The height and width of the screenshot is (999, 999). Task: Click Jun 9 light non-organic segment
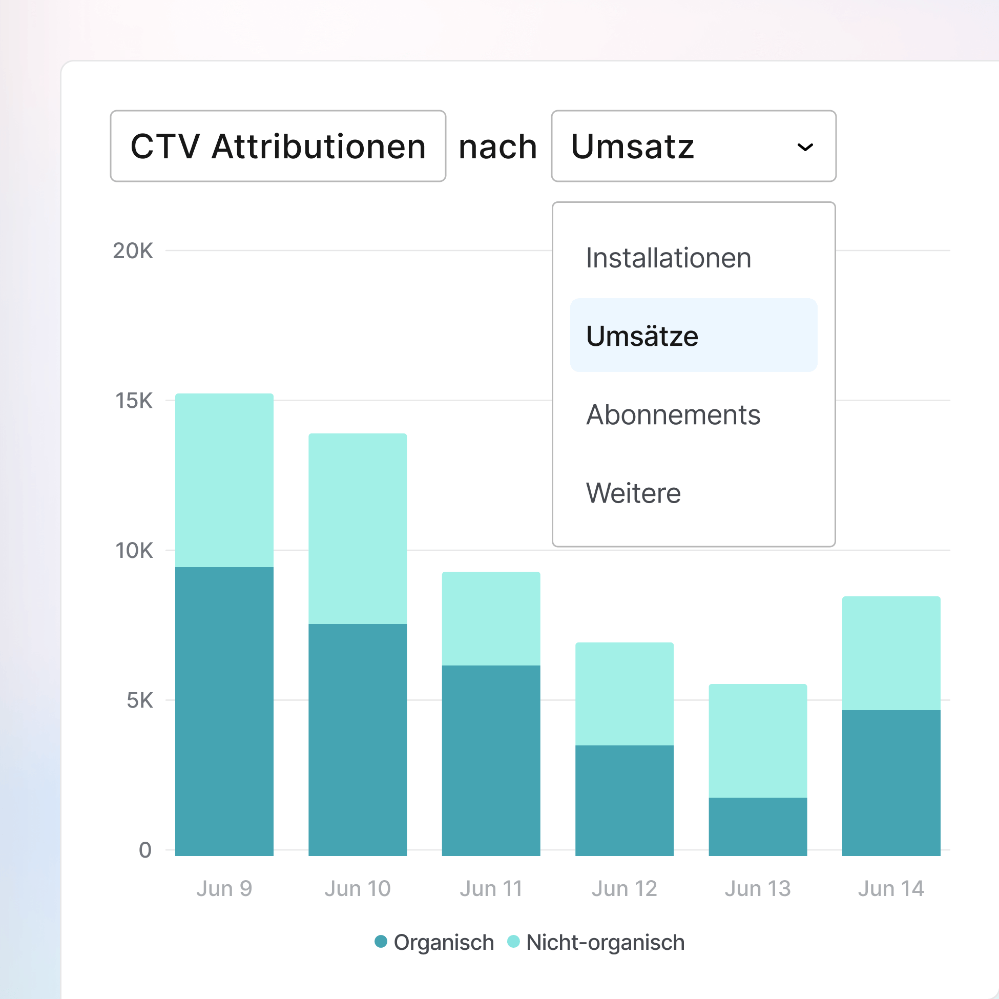point(224,480)
